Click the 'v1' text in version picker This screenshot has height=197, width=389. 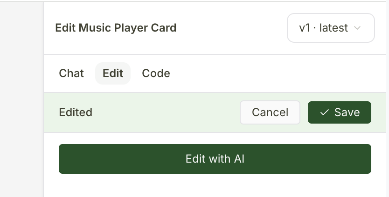[x=305, y=28]
